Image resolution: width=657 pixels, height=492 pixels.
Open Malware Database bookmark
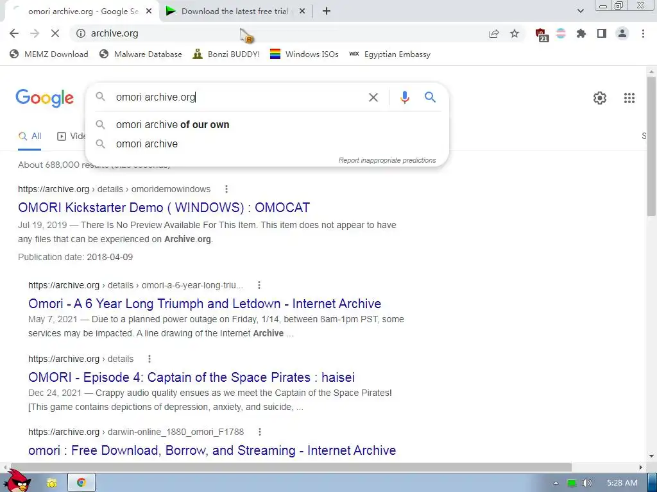[141, 54]
